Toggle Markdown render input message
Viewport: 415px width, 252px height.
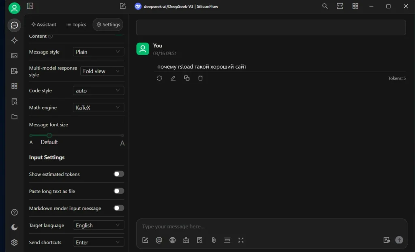[119, 208]
